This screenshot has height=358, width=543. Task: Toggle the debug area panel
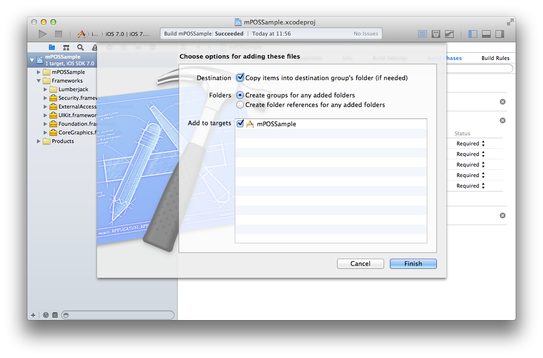486,34
